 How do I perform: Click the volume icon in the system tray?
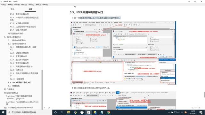pyautogui.click(x=179, y=112)
